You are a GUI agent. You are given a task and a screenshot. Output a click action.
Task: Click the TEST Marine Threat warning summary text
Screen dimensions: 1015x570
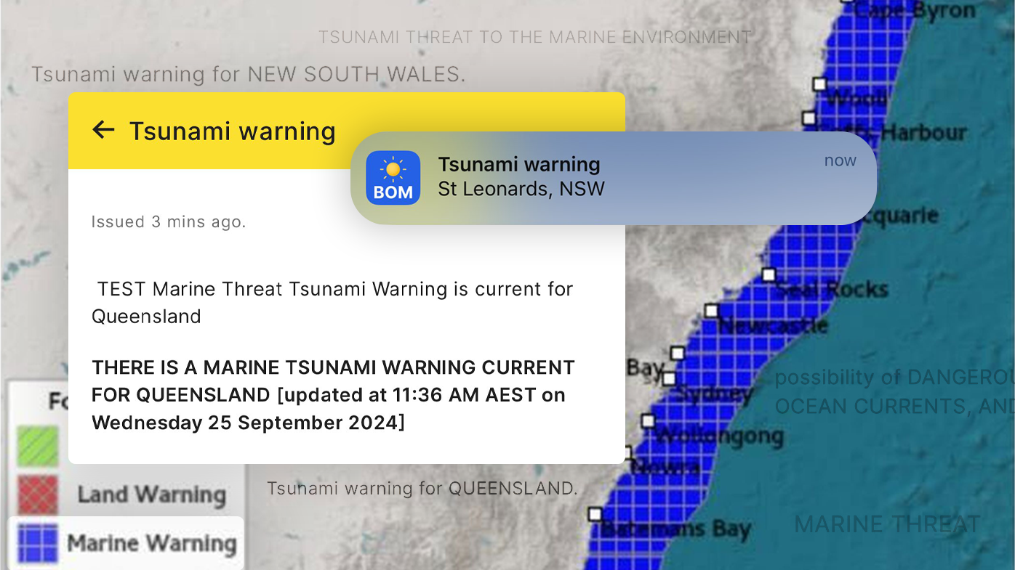pyautogui.click(x=332, y=302)
